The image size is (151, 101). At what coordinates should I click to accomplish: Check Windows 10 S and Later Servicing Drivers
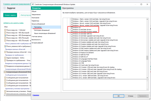(72, 65)
